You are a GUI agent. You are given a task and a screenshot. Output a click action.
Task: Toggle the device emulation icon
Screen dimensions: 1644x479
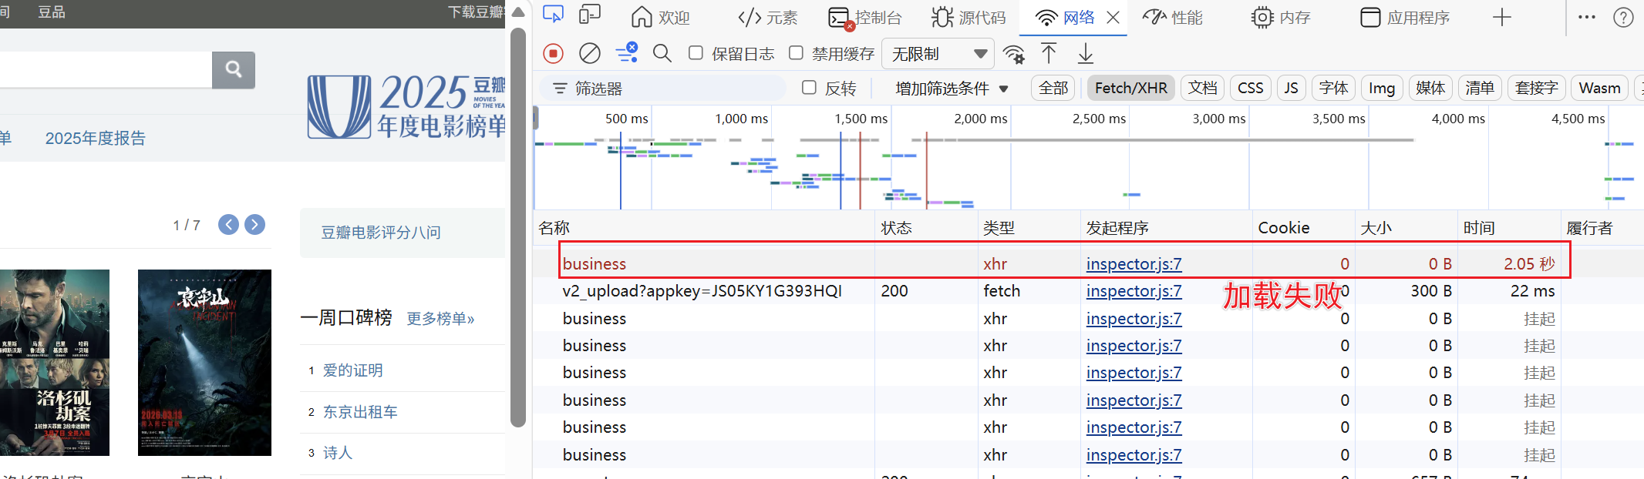tap(590, 15)
